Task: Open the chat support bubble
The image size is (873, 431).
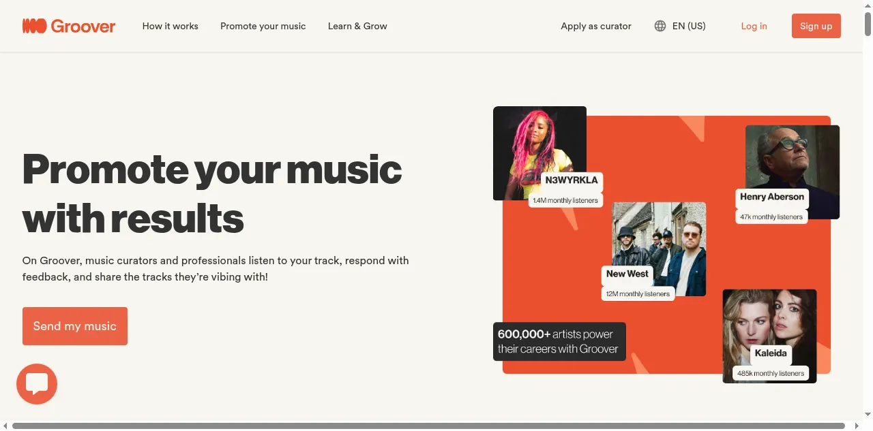Action: click(37, 384)
